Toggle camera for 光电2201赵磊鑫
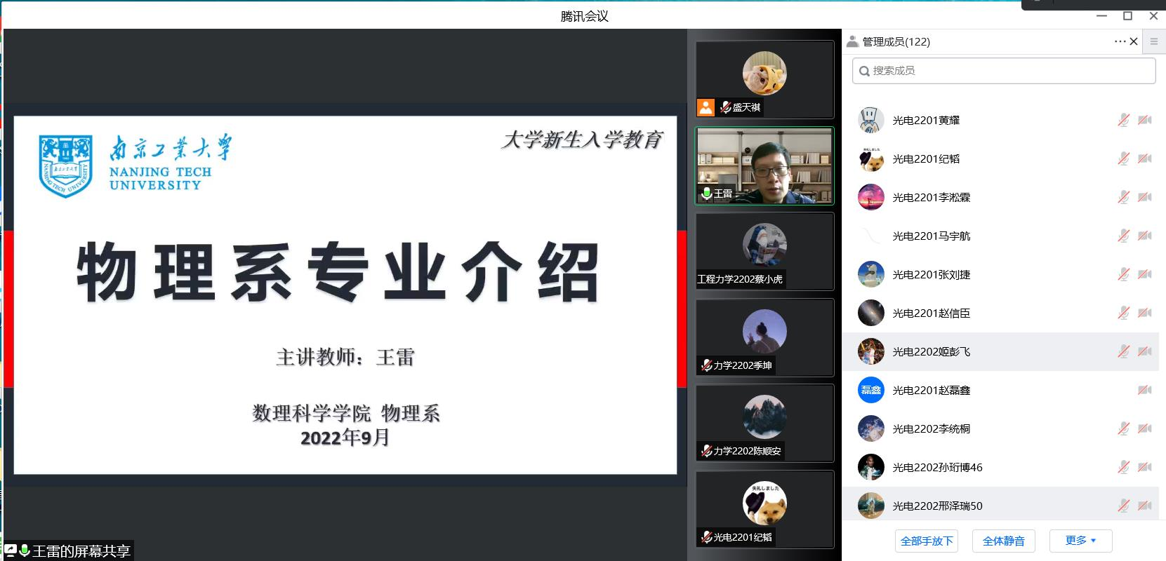Viewport: 1166px width, 561px height. point(1144,390)
